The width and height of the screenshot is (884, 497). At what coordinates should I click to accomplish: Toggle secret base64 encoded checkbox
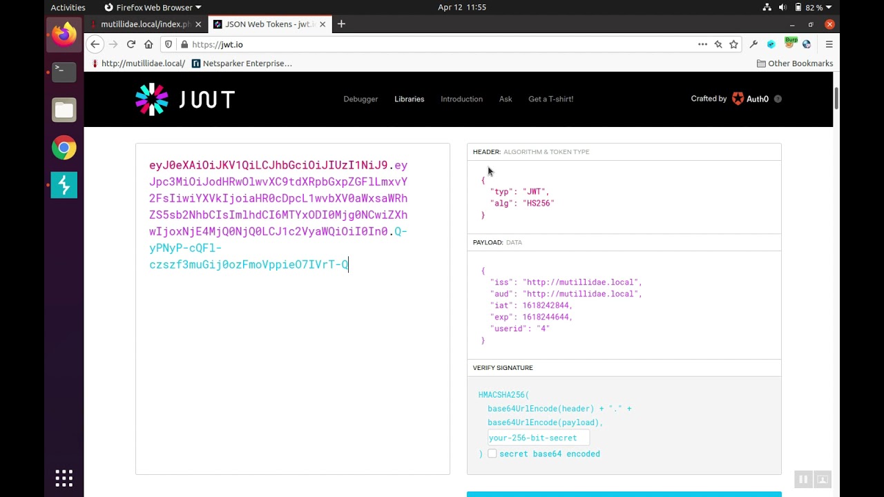coord(492,454)
